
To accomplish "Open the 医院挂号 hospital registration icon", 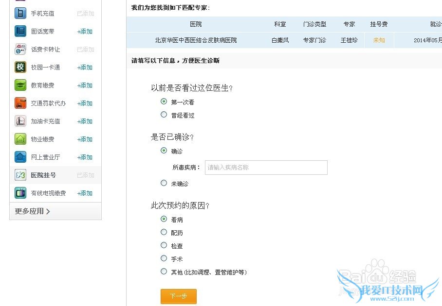I will pyautogui.click(x=20, y=175).
